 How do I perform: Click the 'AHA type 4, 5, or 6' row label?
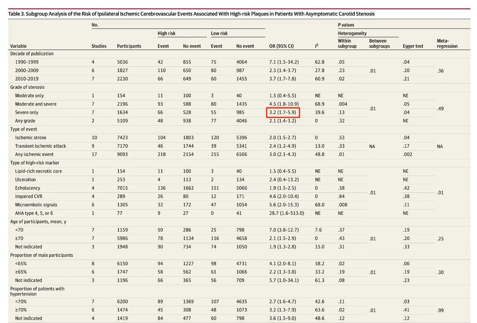[x=34, y=213]
